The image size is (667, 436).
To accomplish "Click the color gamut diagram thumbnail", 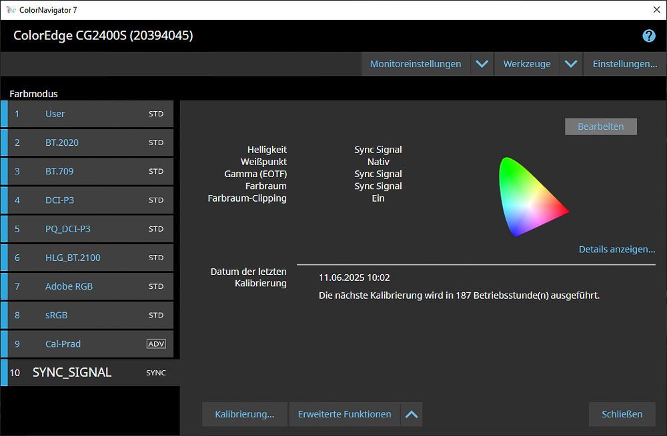I will [x=534, y=197].
